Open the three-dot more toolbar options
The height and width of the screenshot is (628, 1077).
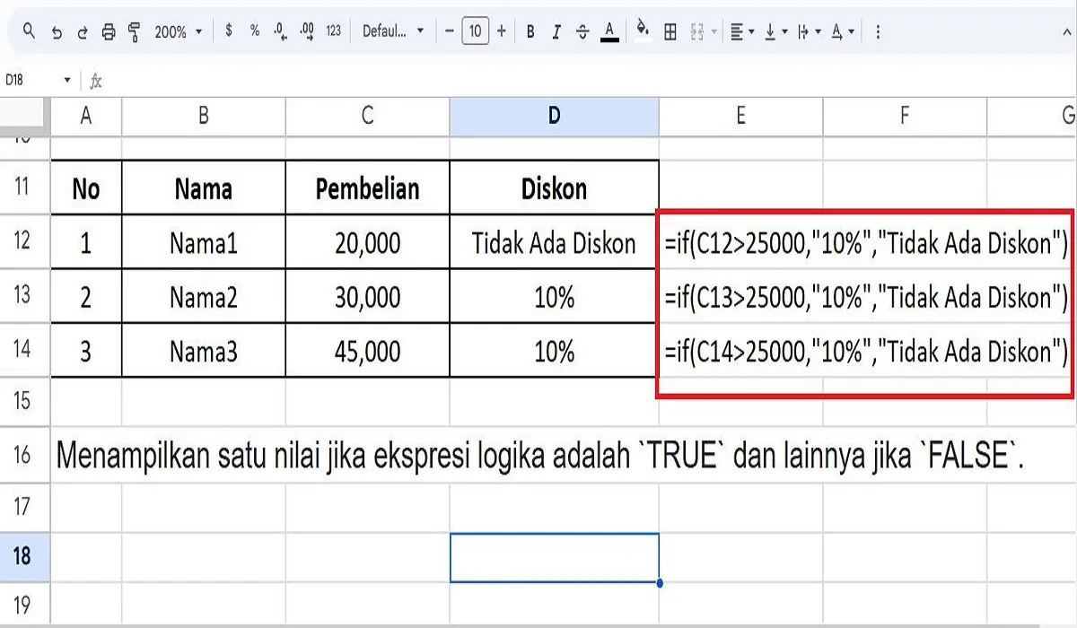[877, 31]
